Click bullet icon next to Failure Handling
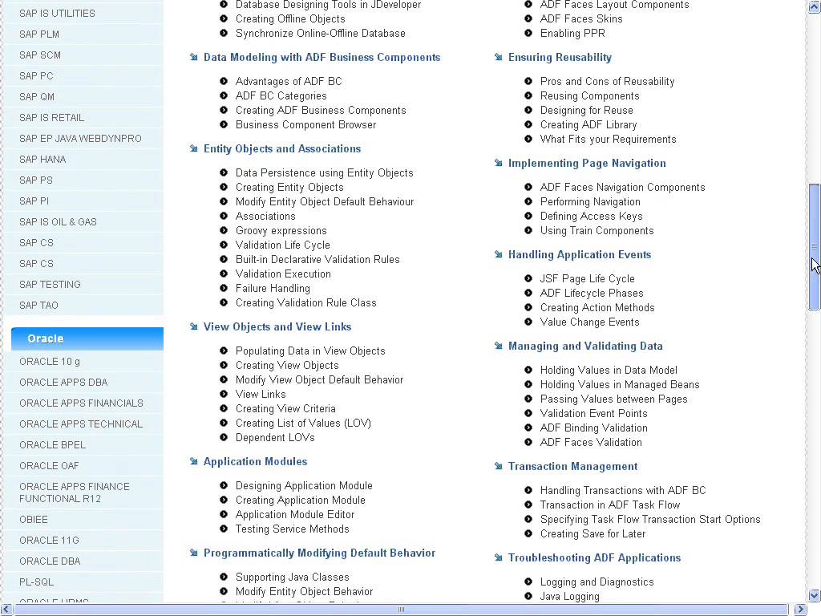The image size is (821, 616). [x=224, y=288]
